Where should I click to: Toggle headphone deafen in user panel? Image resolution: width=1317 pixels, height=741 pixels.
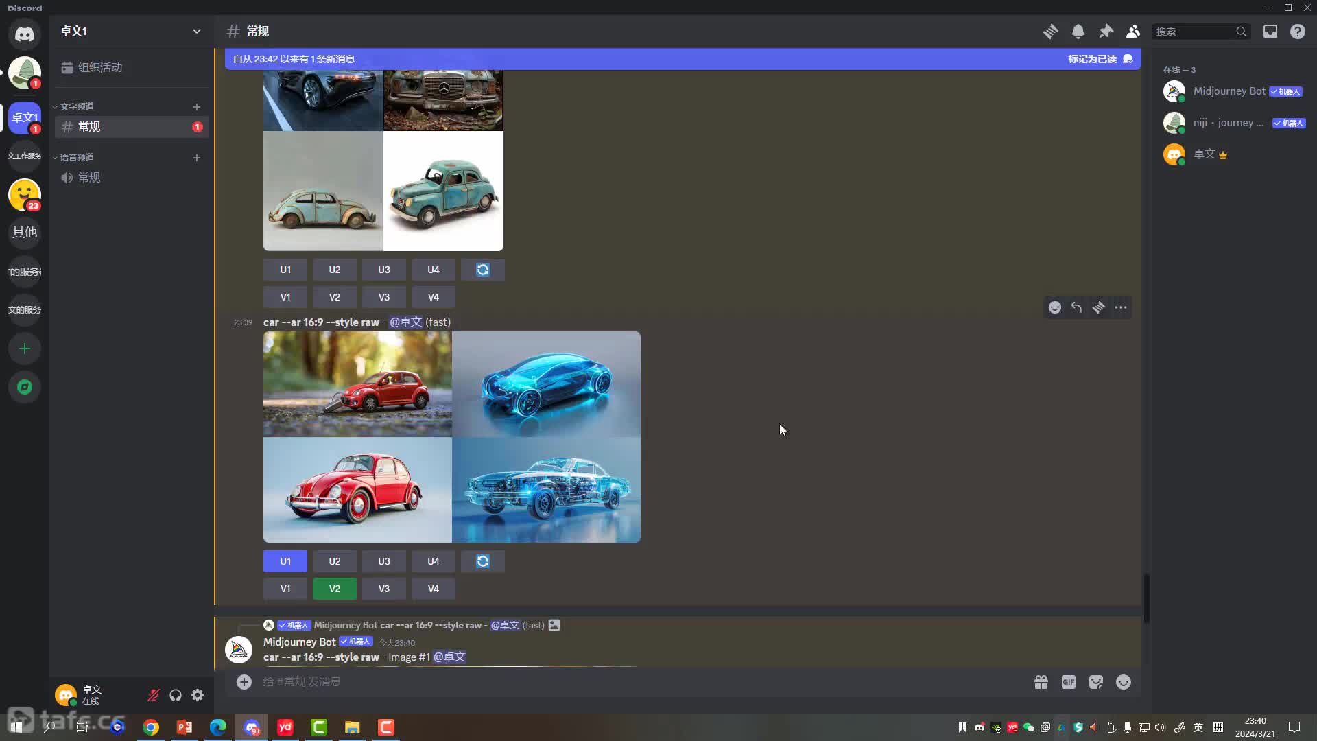tap(176, 695)
